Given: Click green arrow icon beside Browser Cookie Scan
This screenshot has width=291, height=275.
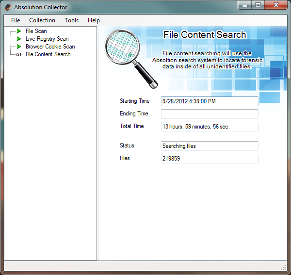Looking at the screenshot, I should click(x=19, y=47).
